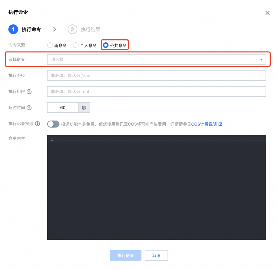
Task: Select the 公共命令 radio button
Action: (106, 45)
